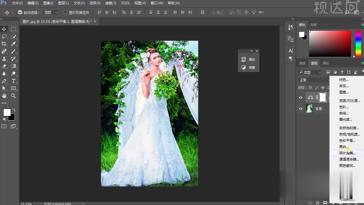Filter layers by pixel layers icon
364x205 pixels.
(x=328, y=72)
